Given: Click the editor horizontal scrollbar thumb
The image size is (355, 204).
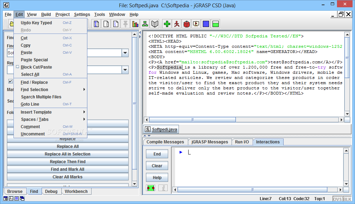Looking at the screenshot, I should click(192, 119).
